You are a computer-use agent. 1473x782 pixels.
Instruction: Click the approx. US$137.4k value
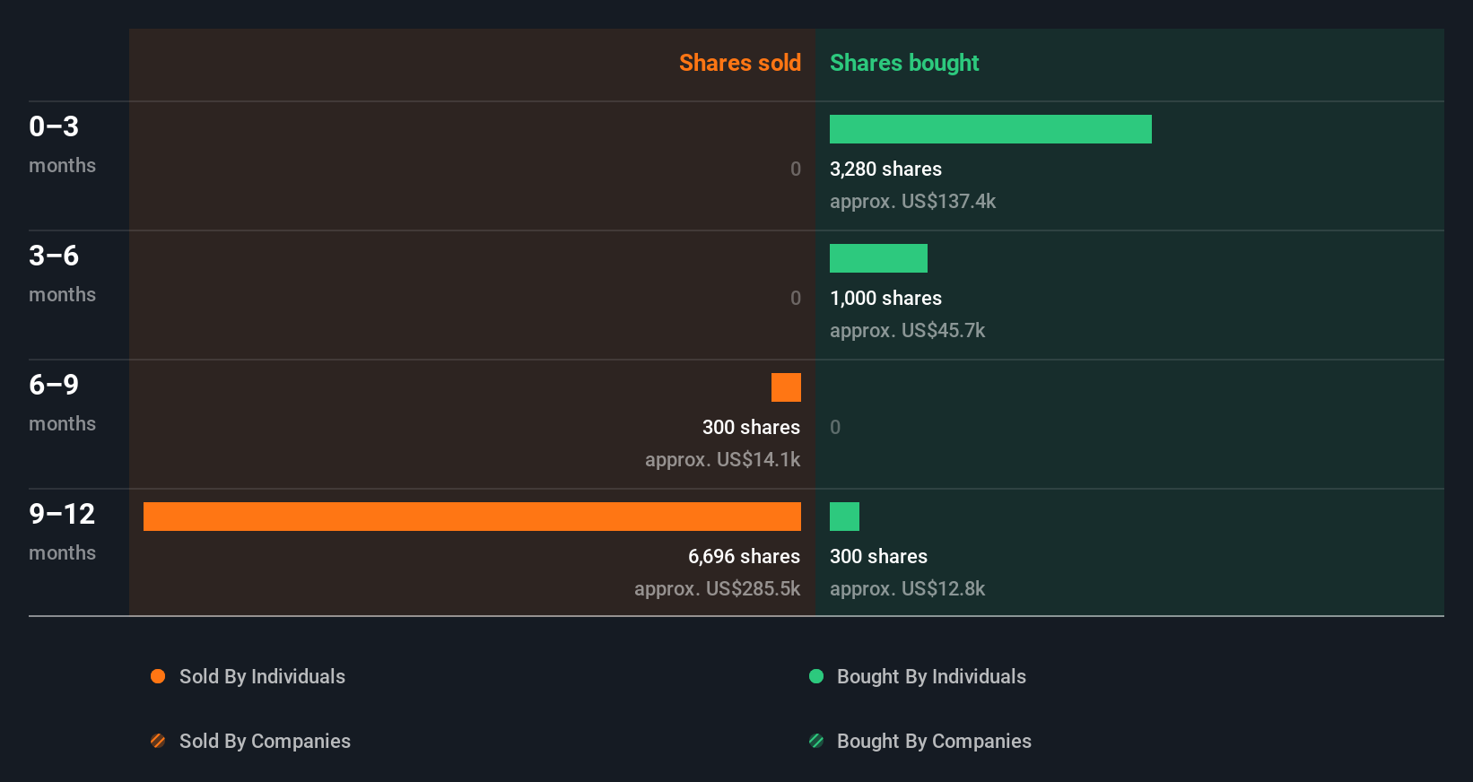click(912, 202)
